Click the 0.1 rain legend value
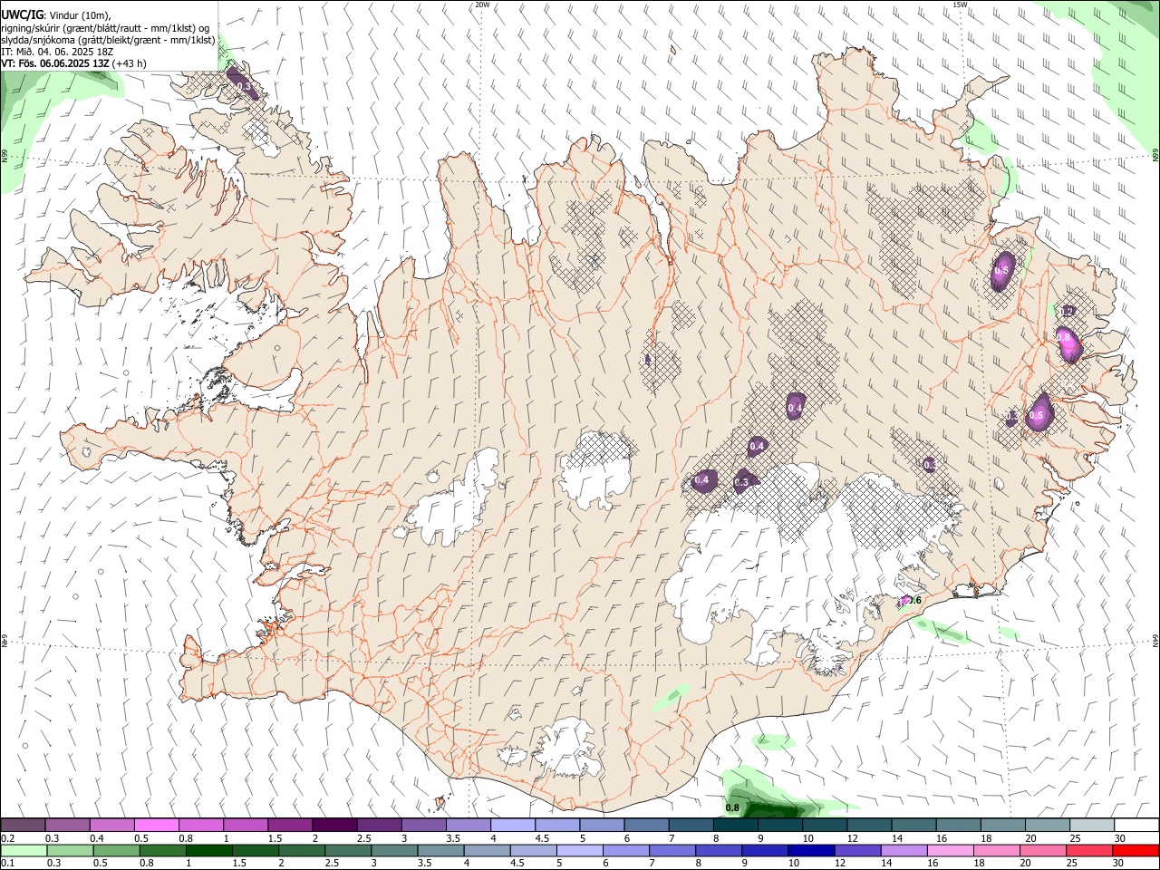Viewport: 1160px width, 870px height. (8, 864)
